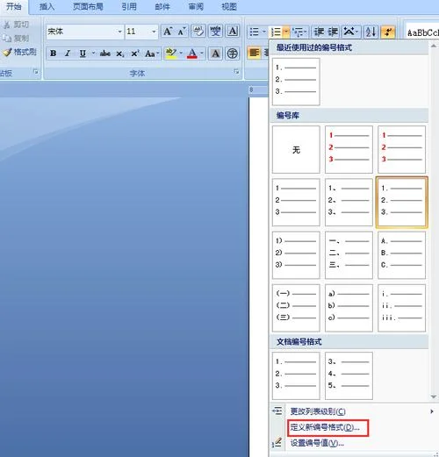Image resolution: width=439 pixels, height=457 pixels.
Task: Select the A. B. C. numbering thumbnail
Action: (x=401, y=255)
